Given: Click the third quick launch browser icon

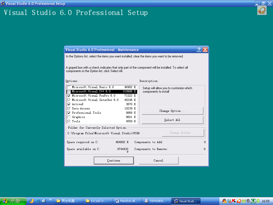Looking at the screenshot, I should click(44, 201).
